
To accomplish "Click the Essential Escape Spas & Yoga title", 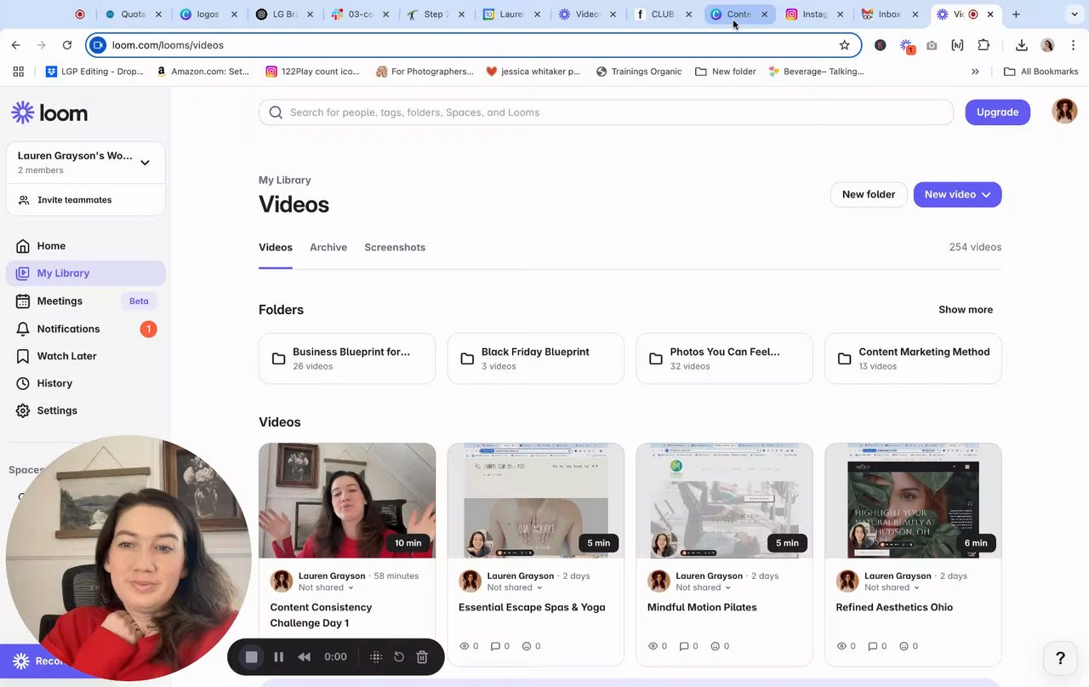I will click(532, 608).
